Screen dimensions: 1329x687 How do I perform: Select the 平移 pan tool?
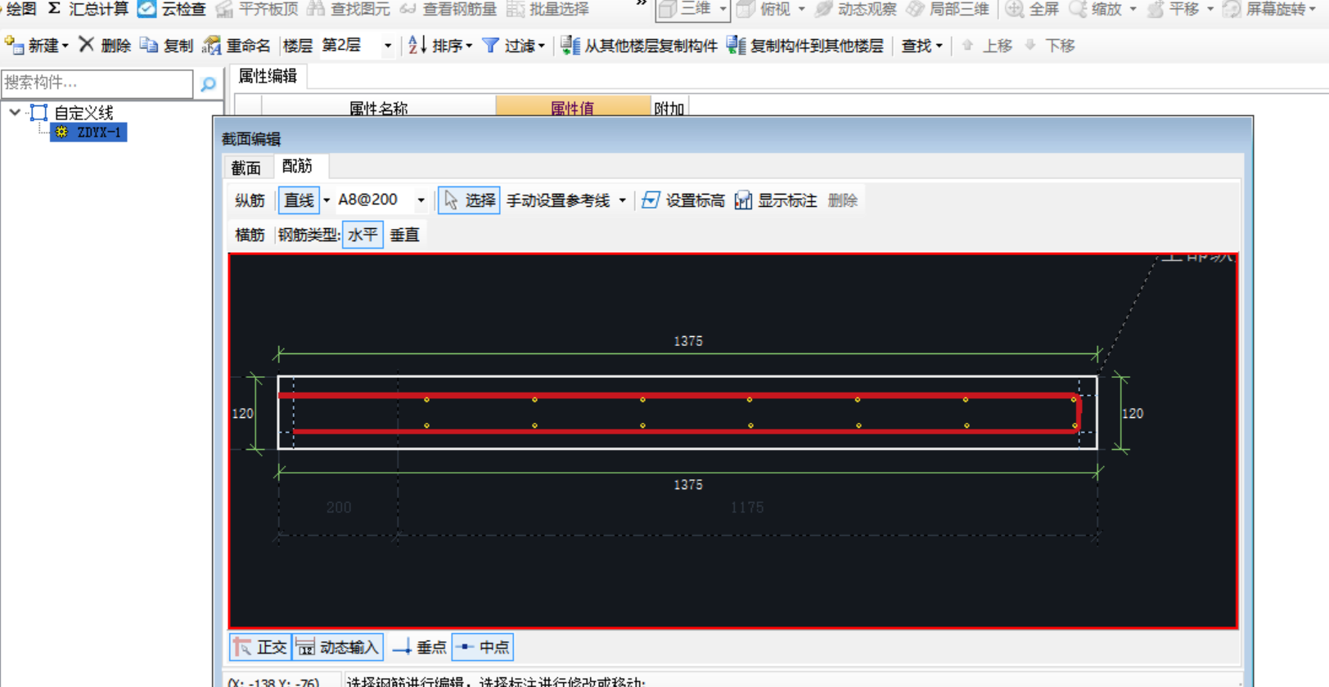point(1173,9)
